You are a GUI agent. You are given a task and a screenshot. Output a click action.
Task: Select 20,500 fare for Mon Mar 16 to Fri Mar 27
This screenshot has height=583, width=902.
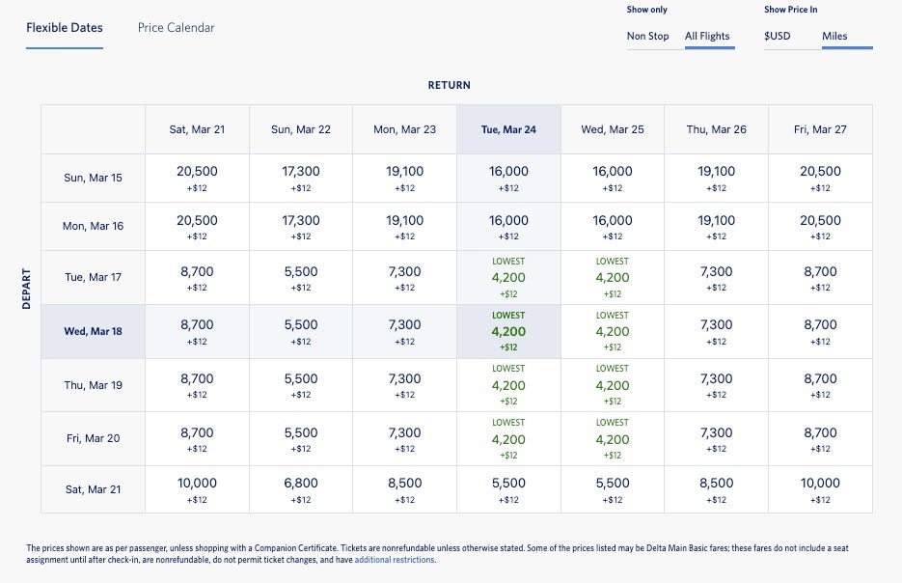(820, 227)
